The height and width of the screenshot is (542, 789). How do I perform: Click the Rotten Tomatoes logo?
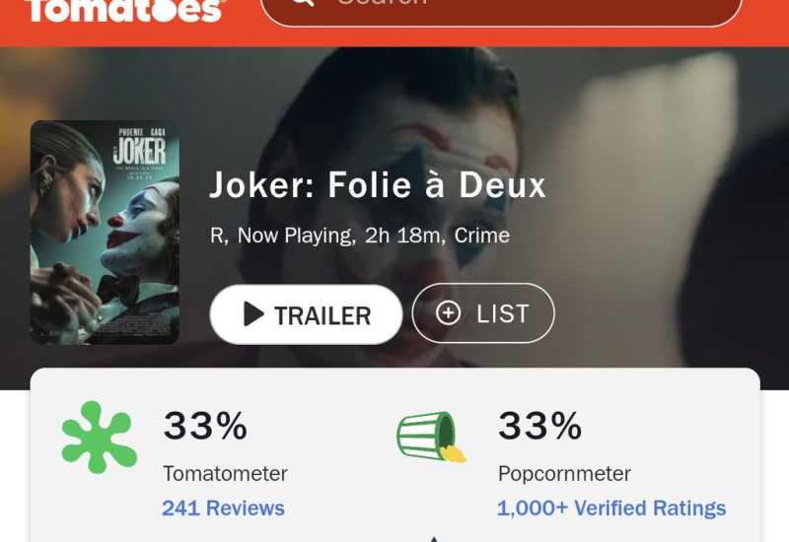(123, 10)
